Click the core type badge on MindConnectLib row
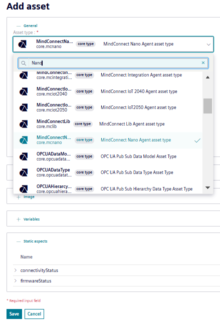Image resolution: width=220 pixels, height=323 pixels. tap(83, 124)
